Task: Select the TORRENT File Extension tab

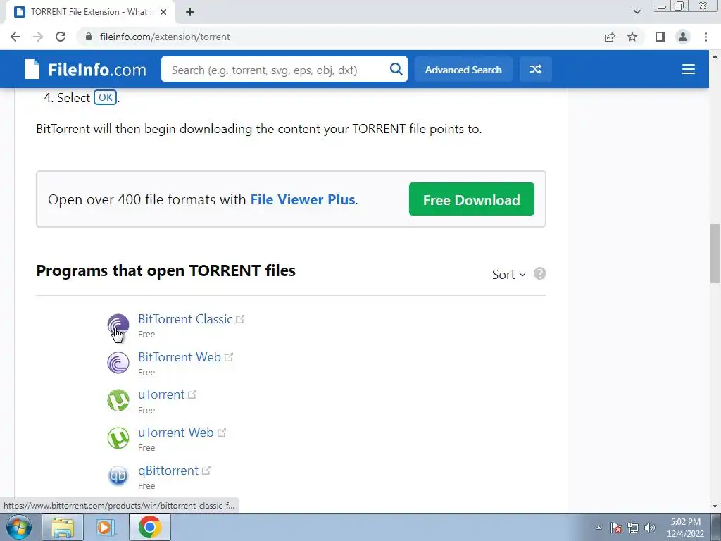Action: [90, 12]
